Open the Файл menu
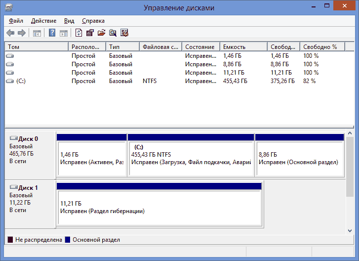This screenshot has height=261, width=359. click(x=16, y=21)
